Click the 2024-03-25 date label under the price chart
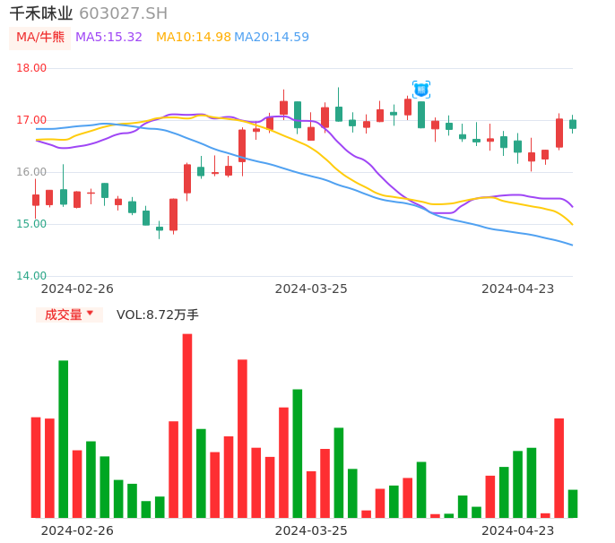615x543 pixels. (x=311, y=289)
